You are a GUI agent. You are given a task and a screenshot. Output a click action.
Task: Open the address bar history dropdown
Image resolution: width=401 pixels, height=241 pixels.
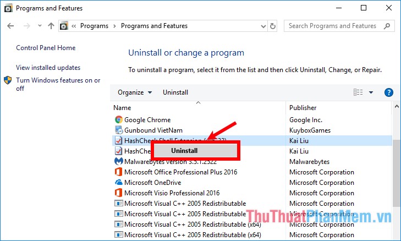[x=261, y=26]
